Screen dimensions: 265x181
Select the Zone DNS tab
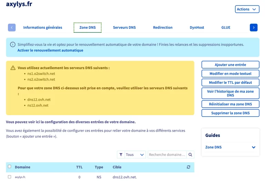(88, 28)
